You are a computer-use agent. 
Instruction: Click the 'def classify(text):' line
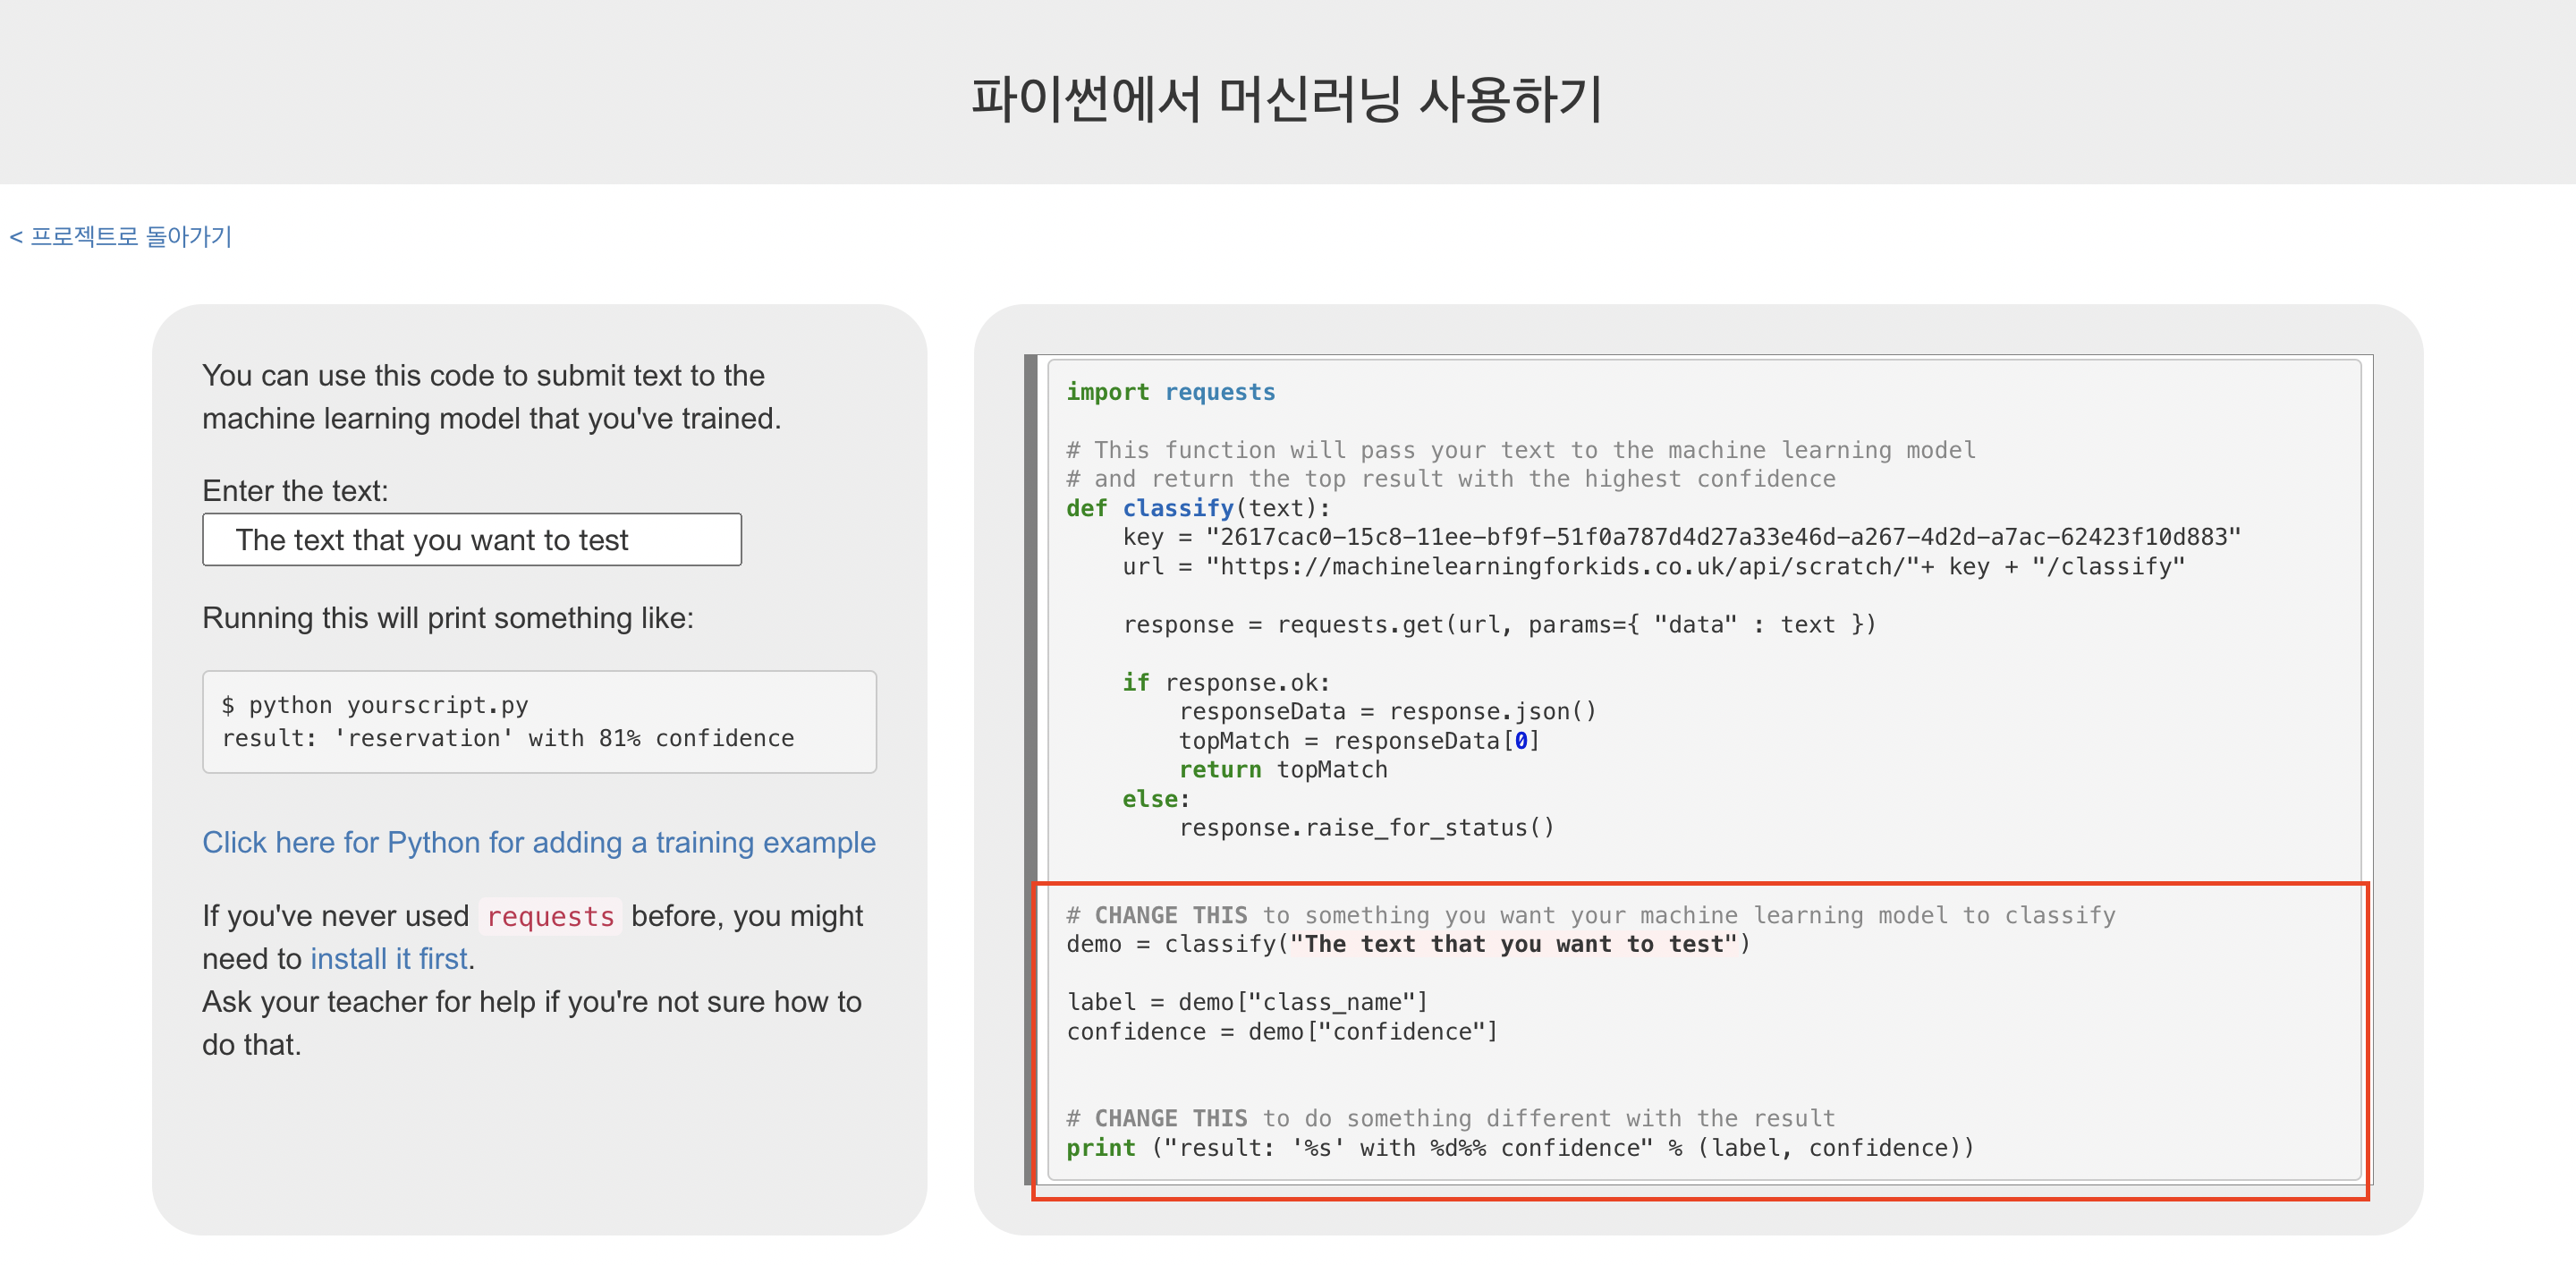click(x=1197, y=508)
